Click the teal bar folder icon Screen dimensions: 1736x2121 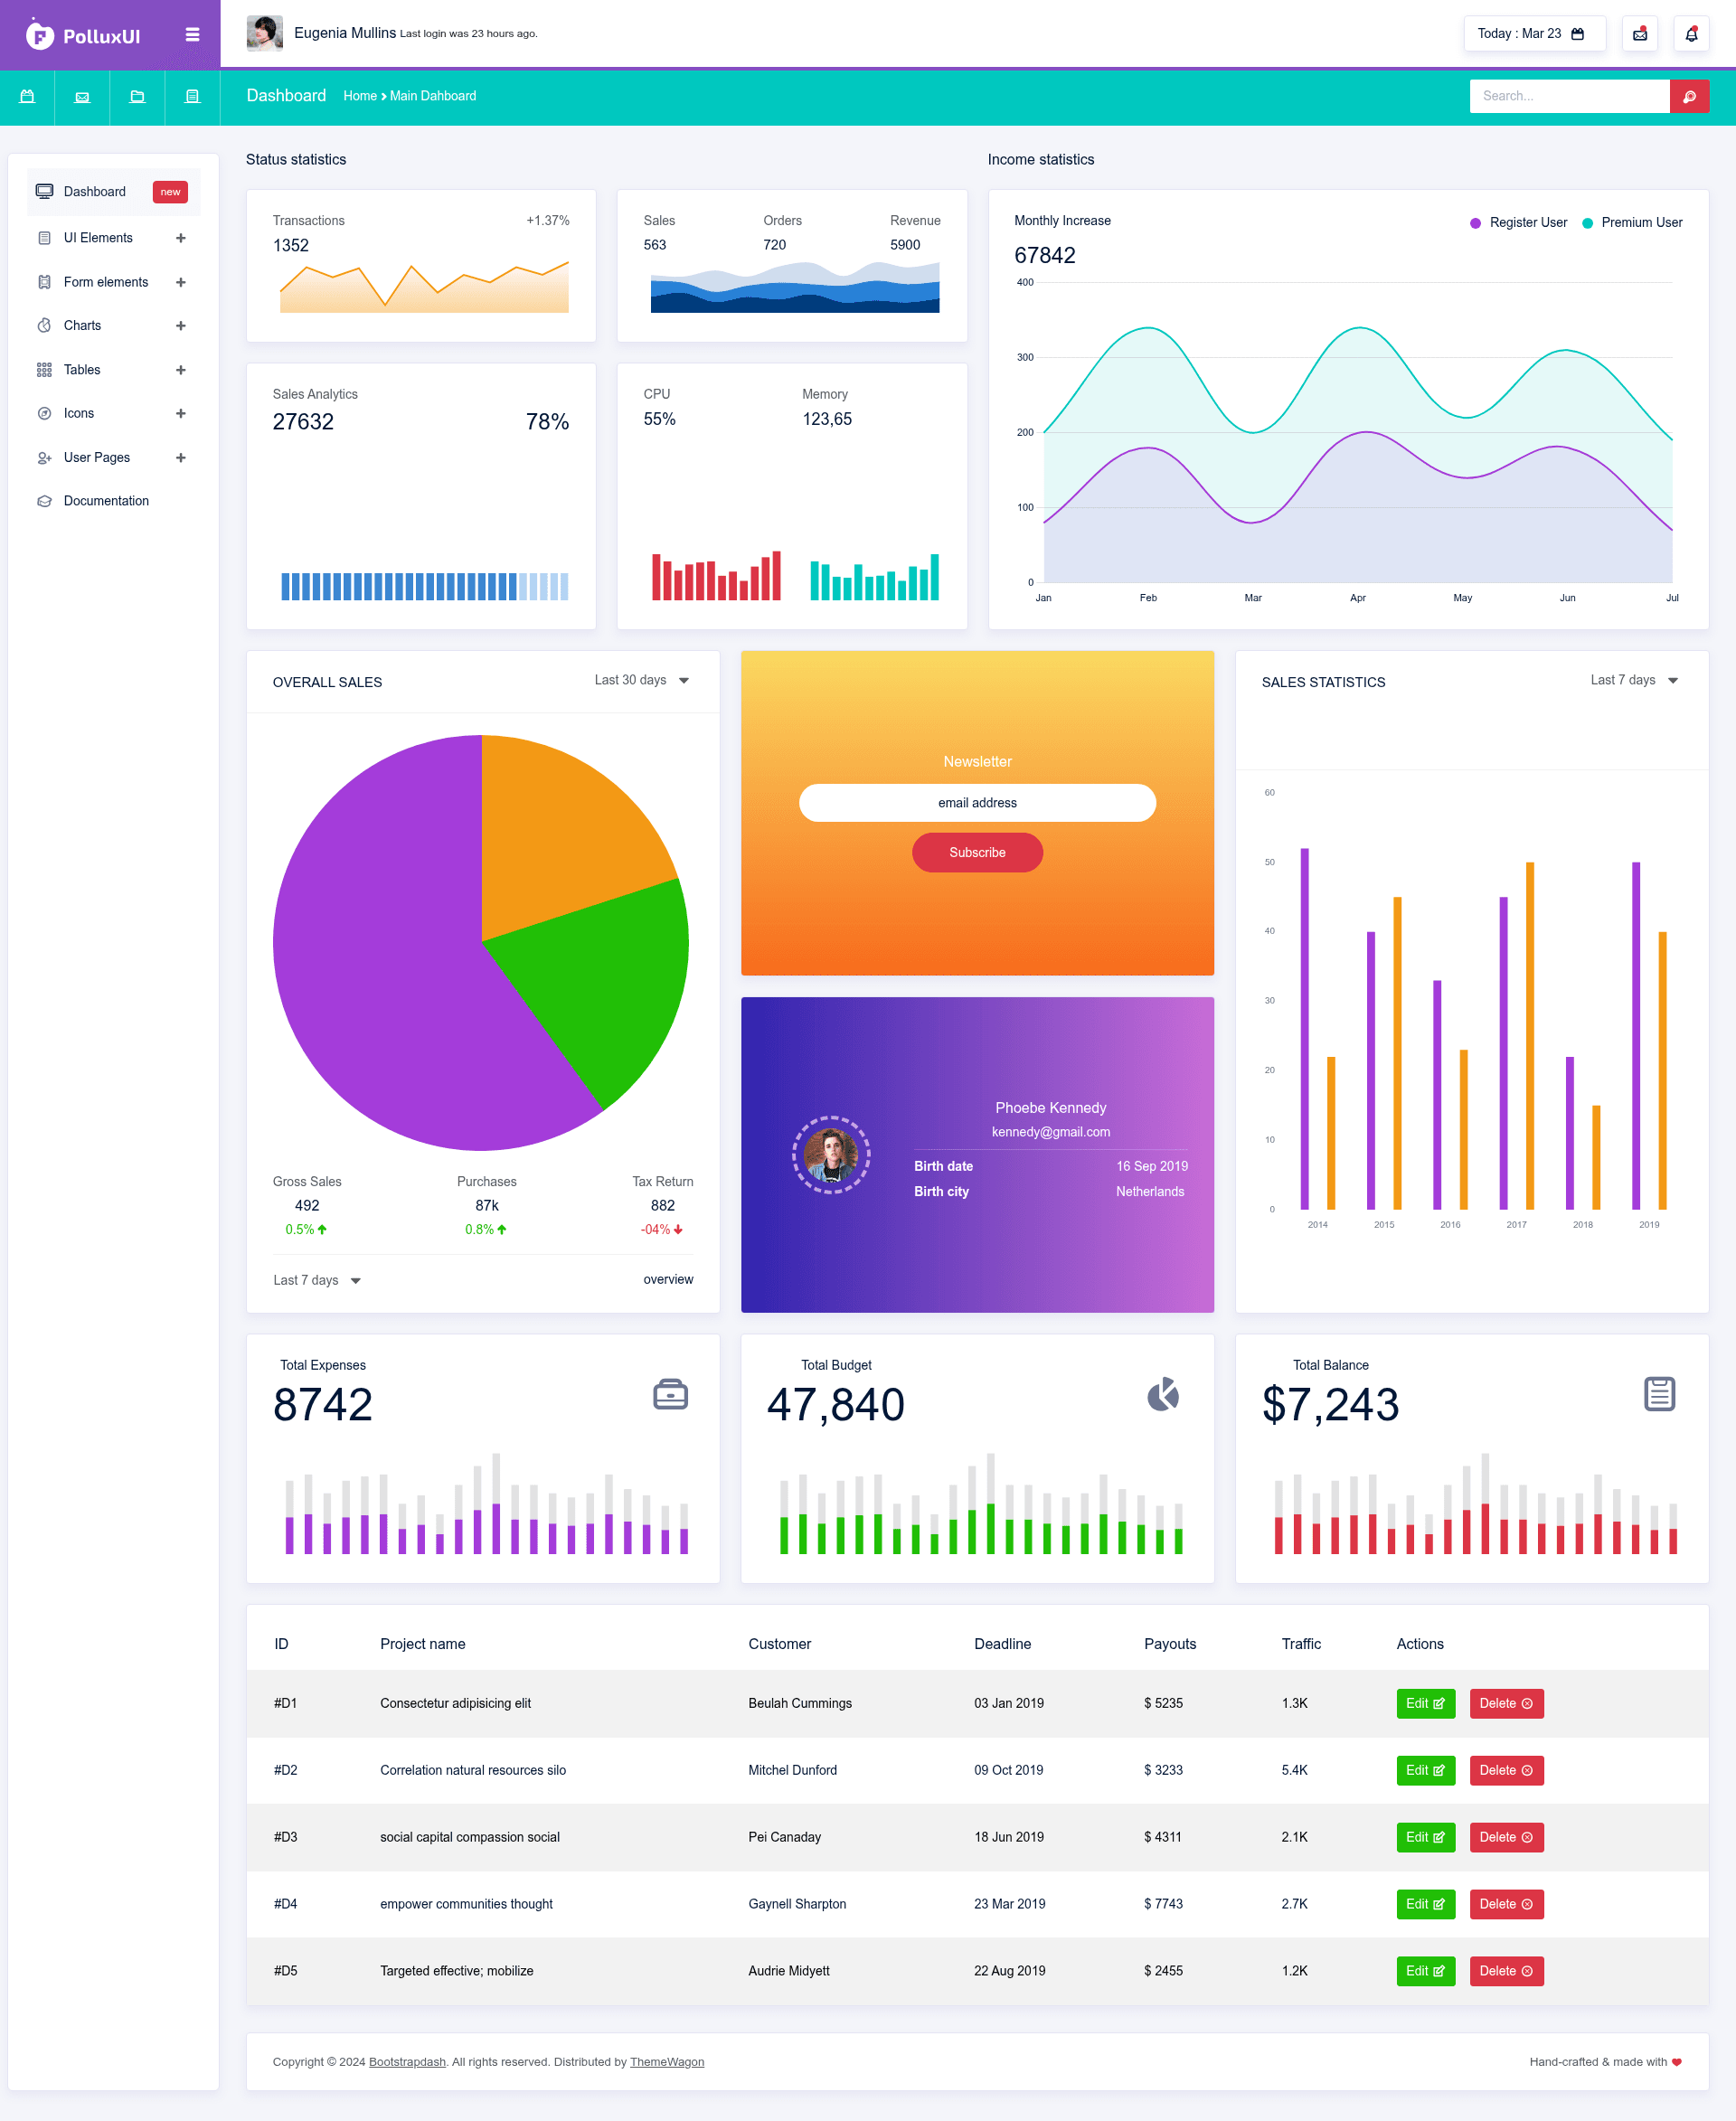click(137, 96)
